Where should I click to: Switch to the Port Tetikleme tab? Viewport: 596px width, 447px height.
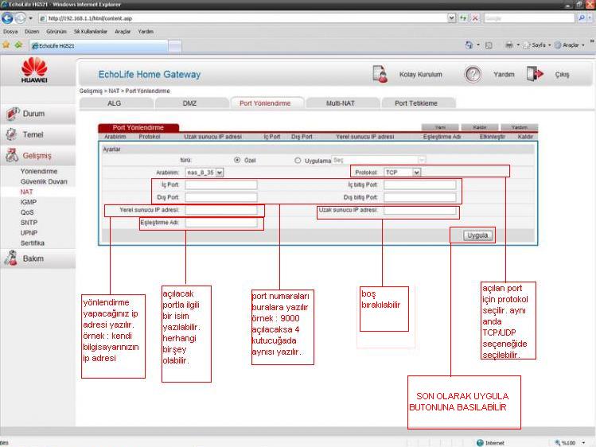pyautogui.click(x=418, y=103)
